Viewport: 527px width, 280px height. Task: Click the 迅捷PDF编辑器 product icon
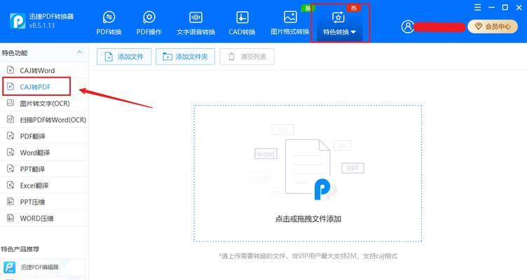pyautogui.click(x=9, y=267)
